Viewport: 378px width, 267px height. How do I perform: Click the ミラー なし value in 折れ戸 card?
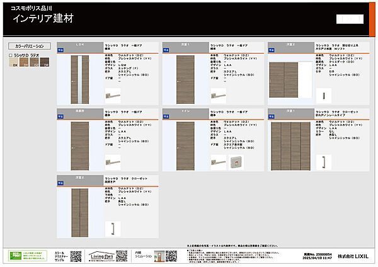(332, 132)
